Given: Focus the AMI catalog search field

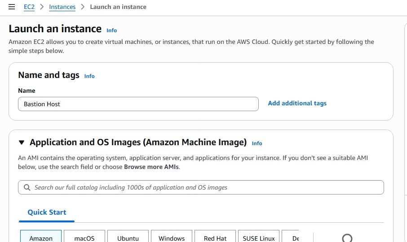Looking at the screenshot, I should coord(202,187).
